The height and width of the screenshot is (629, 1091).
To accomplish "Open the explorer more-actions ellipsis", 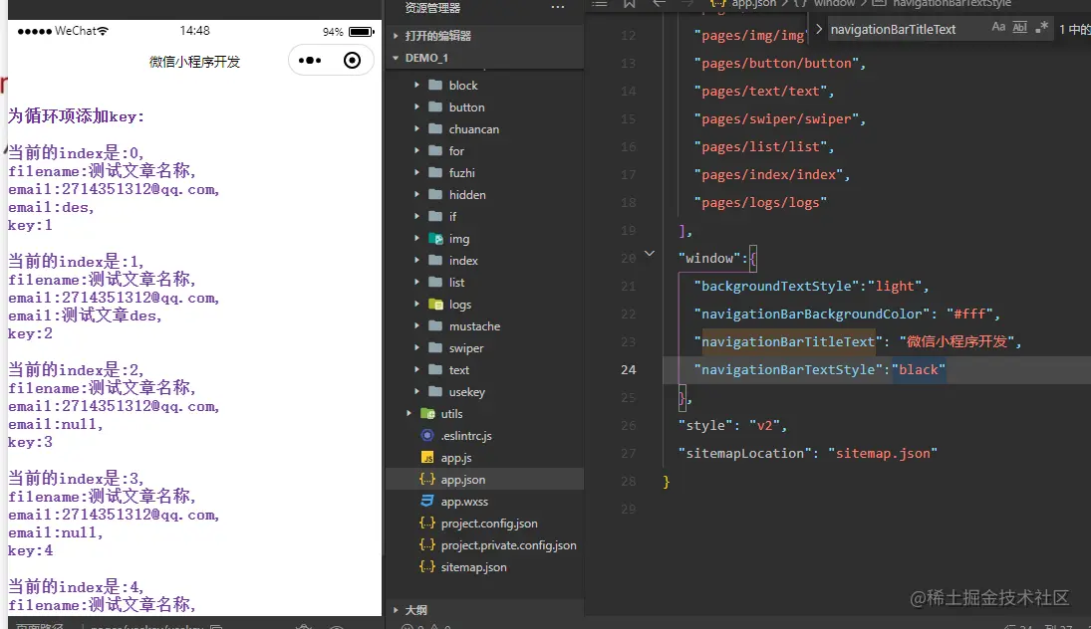I will point(557,7).
